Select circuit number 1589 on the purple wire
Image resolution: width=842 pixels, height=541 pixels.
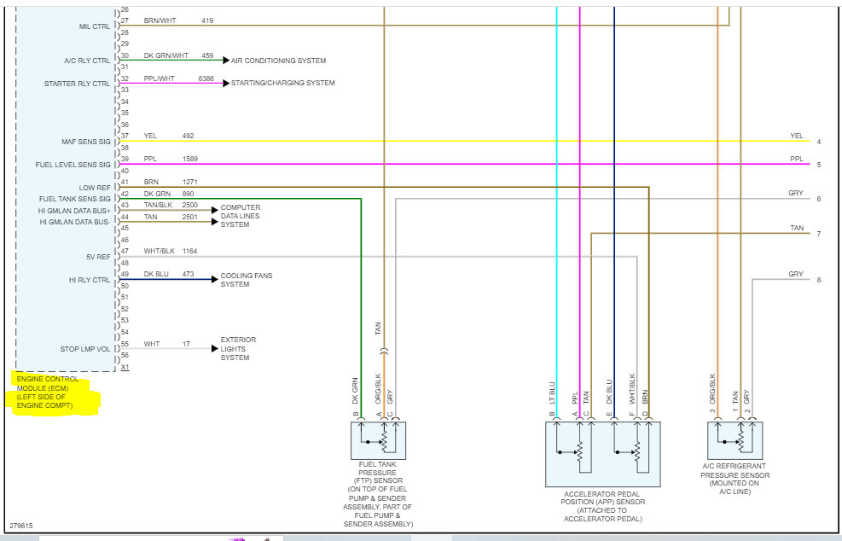(190, 159)
